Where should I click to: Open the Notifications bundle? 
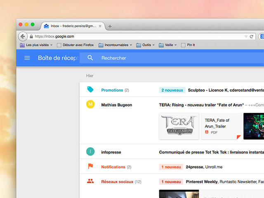113,167
